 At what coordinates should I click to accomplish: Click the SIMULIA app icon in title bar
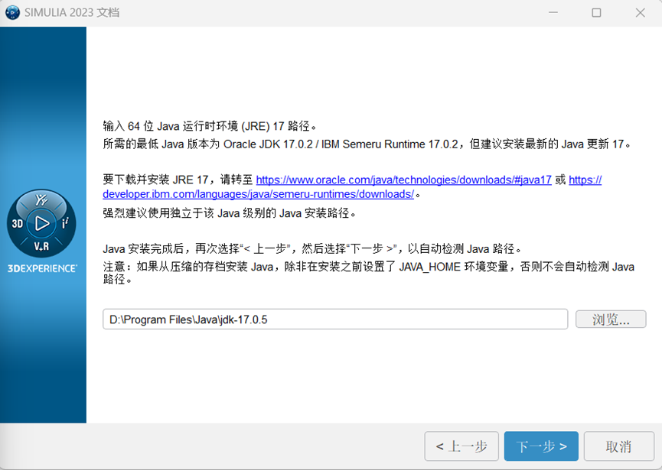click(x=12, y=13)
